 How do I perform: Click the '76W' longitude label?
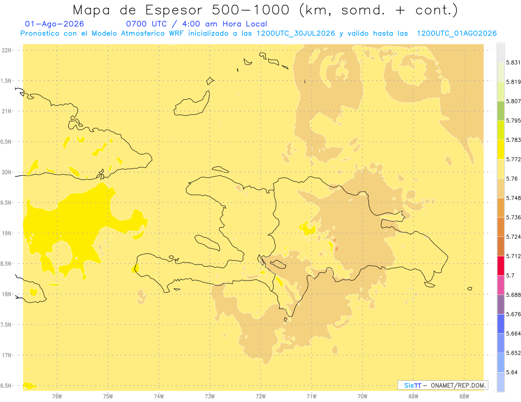point(57,396)
